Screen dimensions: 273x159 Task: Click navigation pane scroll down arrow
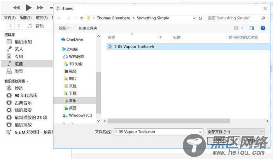(98, 121)
